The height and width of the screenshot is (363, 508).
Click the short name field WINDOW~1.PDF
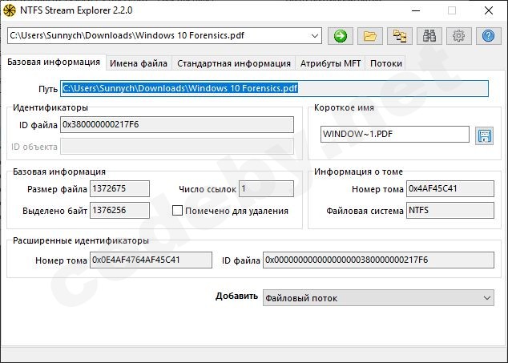coord(394,135)
